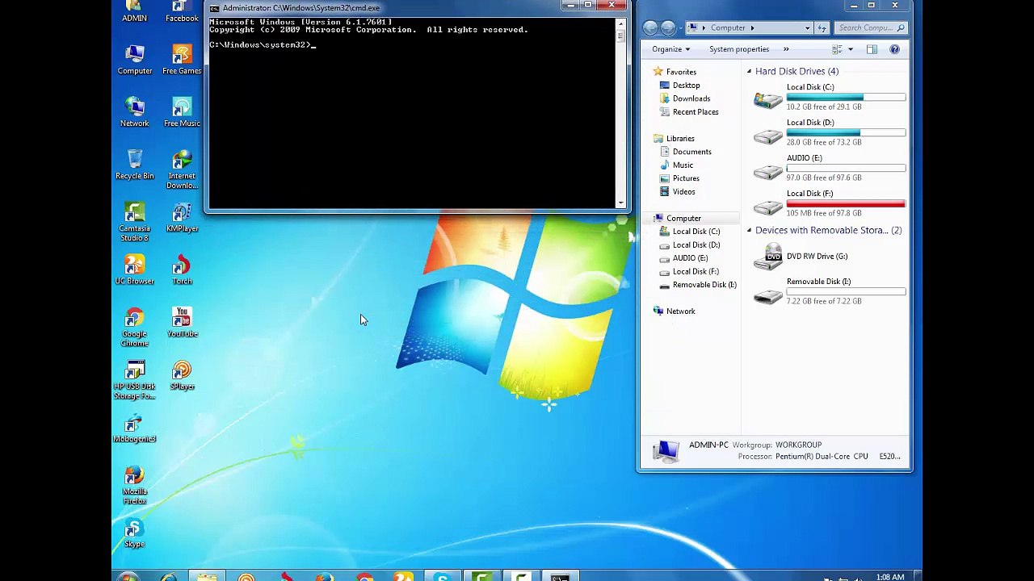Select Local Disk (F:) in navigation tree
Viewport: 1034px width, 581px height.
pyautogui.click(x=696, y=272)
